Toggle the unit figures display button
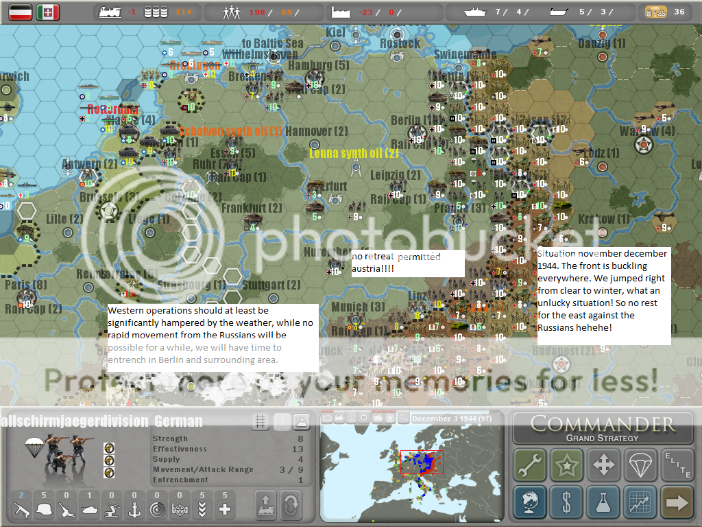 tap(281, 421)
